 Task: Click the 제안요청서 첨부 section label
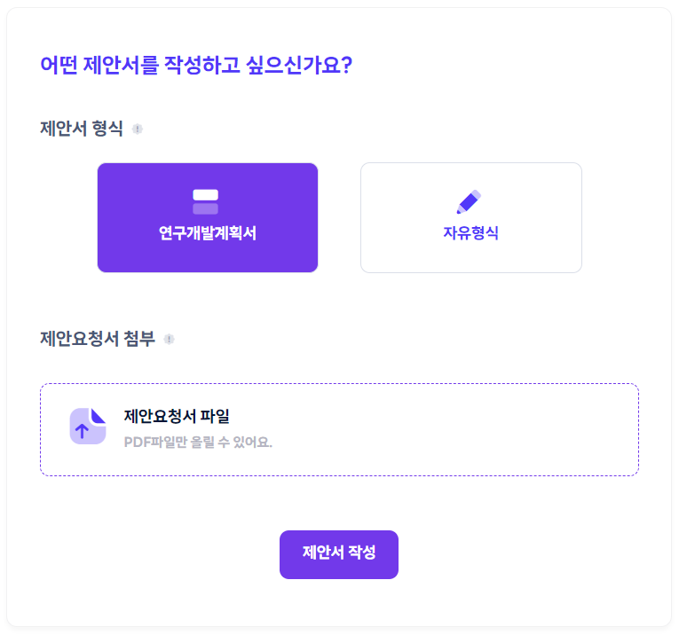(98, 339)
